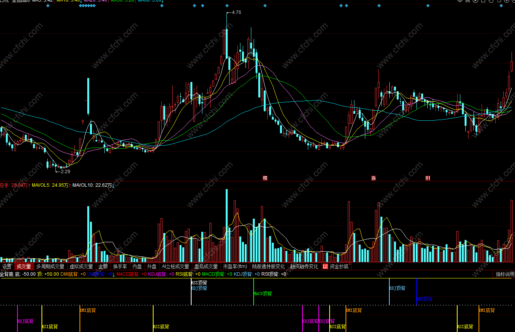
Task: Open the 设置 settings tab
Action: pyautogui.click(x=7, y=266)
